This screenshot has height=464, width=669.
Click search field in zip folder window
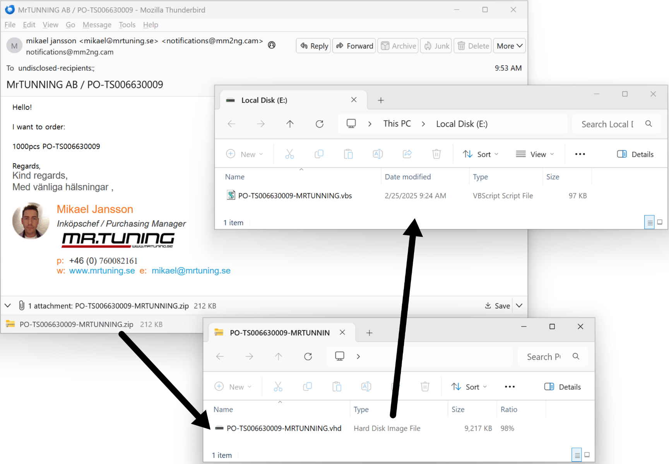pos(552,356)
